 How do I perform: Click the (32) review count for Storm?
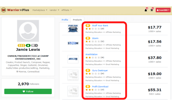click(x=102, y=42)
